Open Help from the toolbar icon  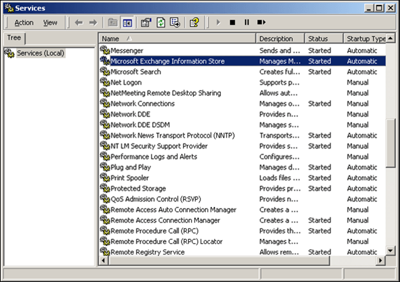pos(194,22)
